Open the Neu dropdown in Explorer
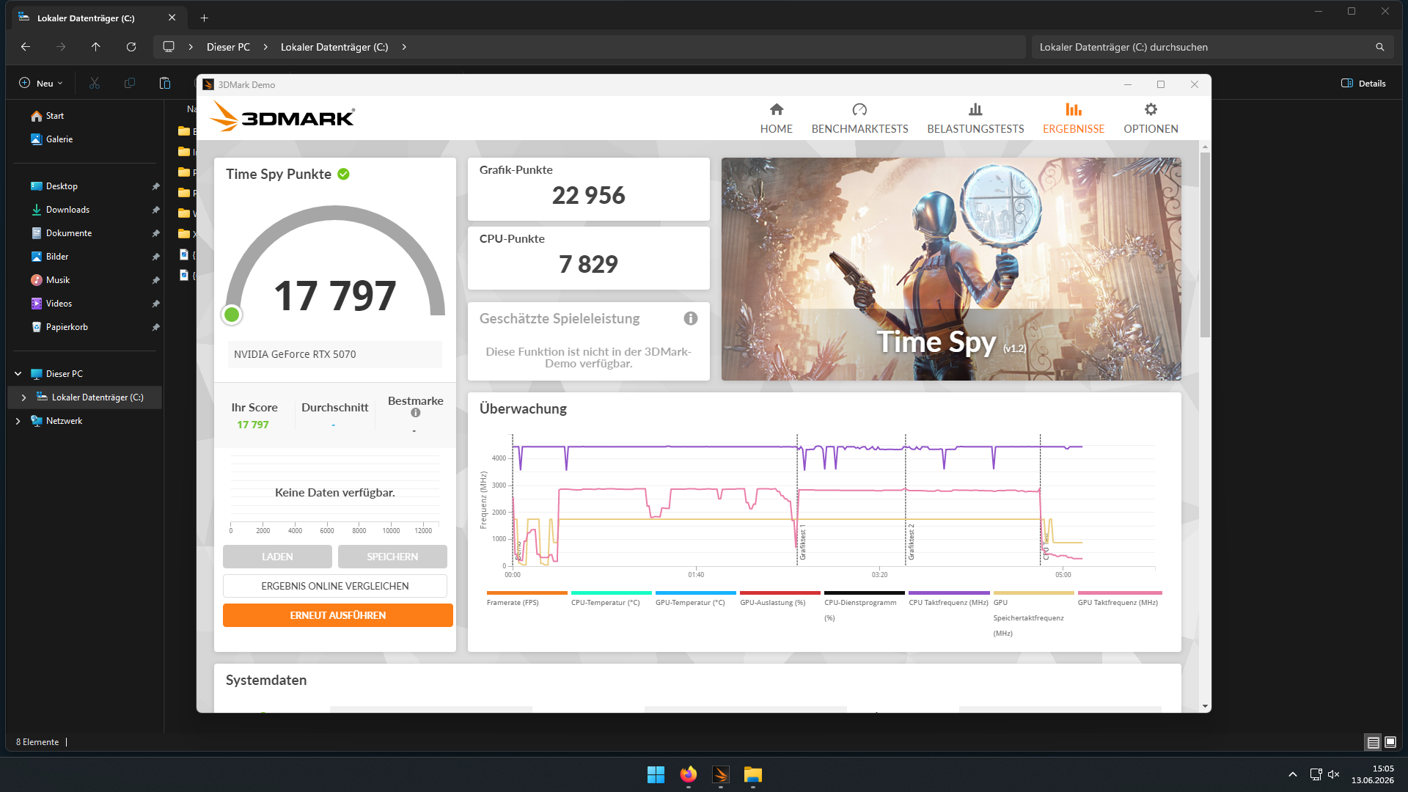Viewport: 1408px width, 792px height. (x=41, y=84)
